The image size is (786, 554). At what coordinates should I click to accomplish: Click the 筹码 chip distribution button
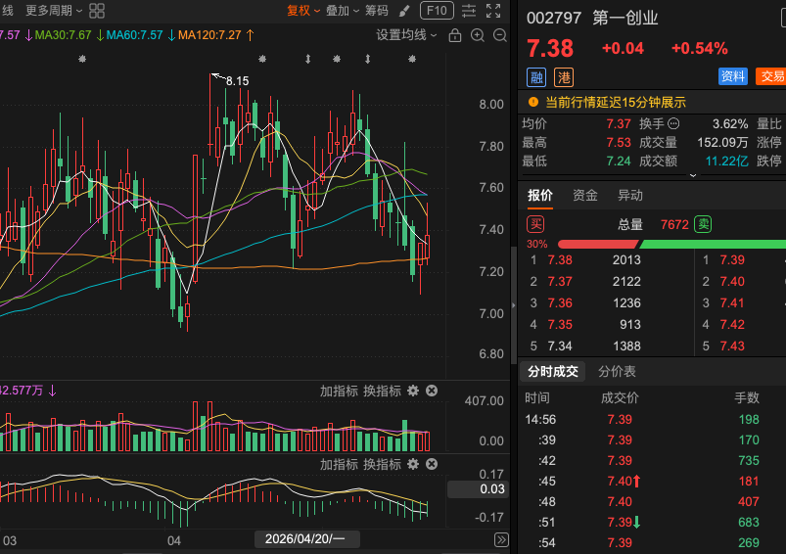click(377, 11)
